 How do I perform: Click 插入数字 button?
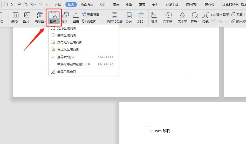[x=220, y=15]
